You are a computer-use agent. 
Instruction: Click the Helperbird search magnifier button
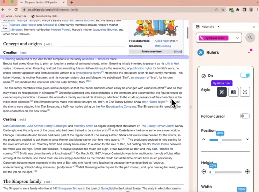250,38
